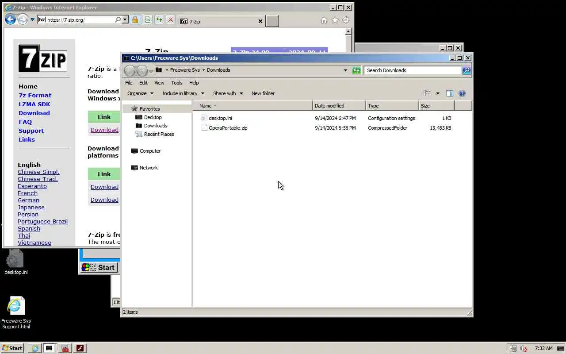
Task: Open the File menu in Explorer
Action: pos(129,83)
